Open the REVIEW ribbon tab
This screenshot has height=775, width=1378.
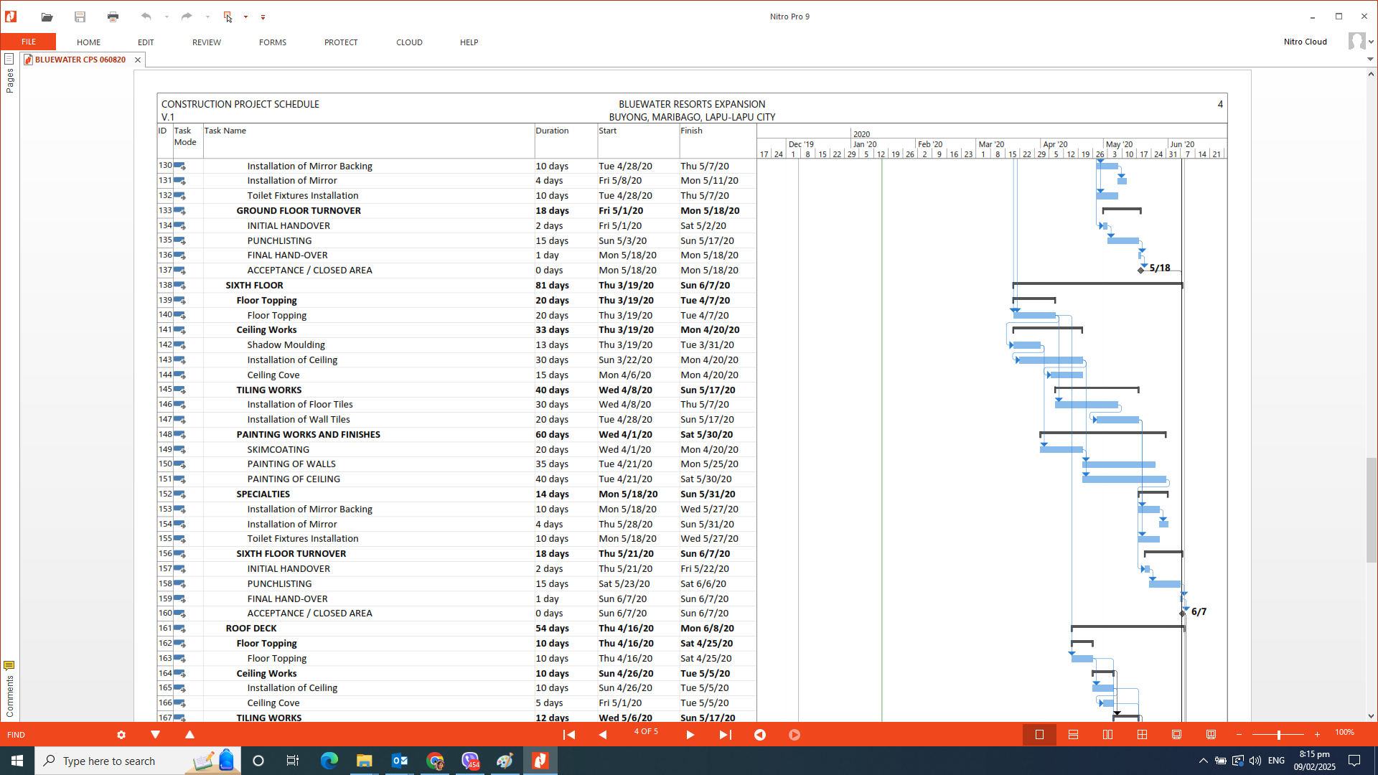pyautogui.click(x=206, y=42)
